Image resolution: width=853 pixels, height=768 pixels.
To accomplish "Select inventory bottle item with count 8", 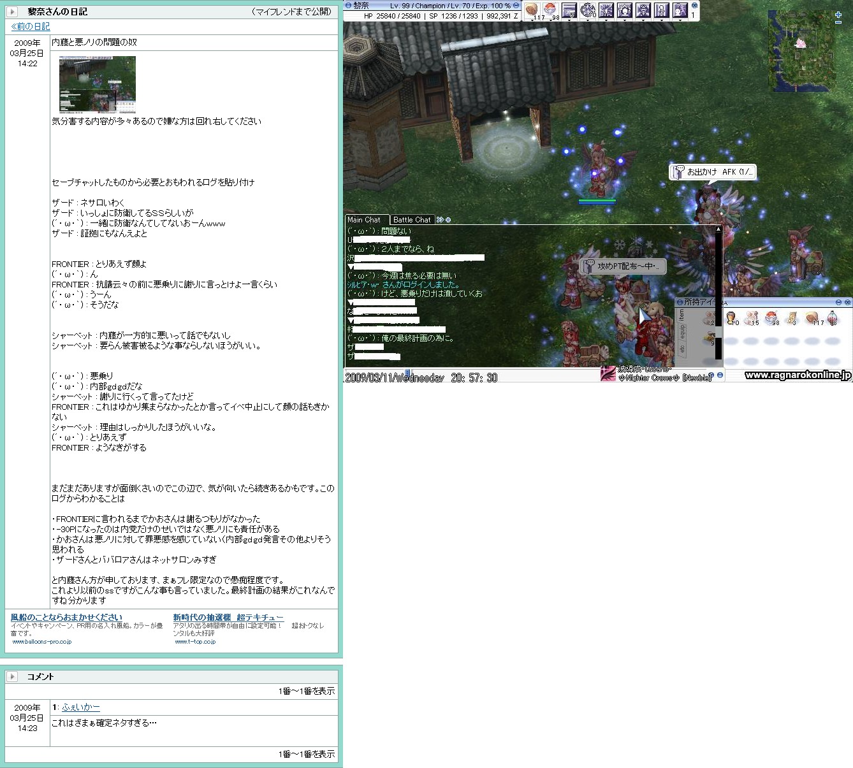I will click(833, 317).
